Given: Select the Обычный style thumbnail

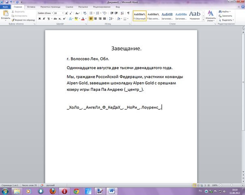Looking at the screenshot, I should (x=139, y=15).
